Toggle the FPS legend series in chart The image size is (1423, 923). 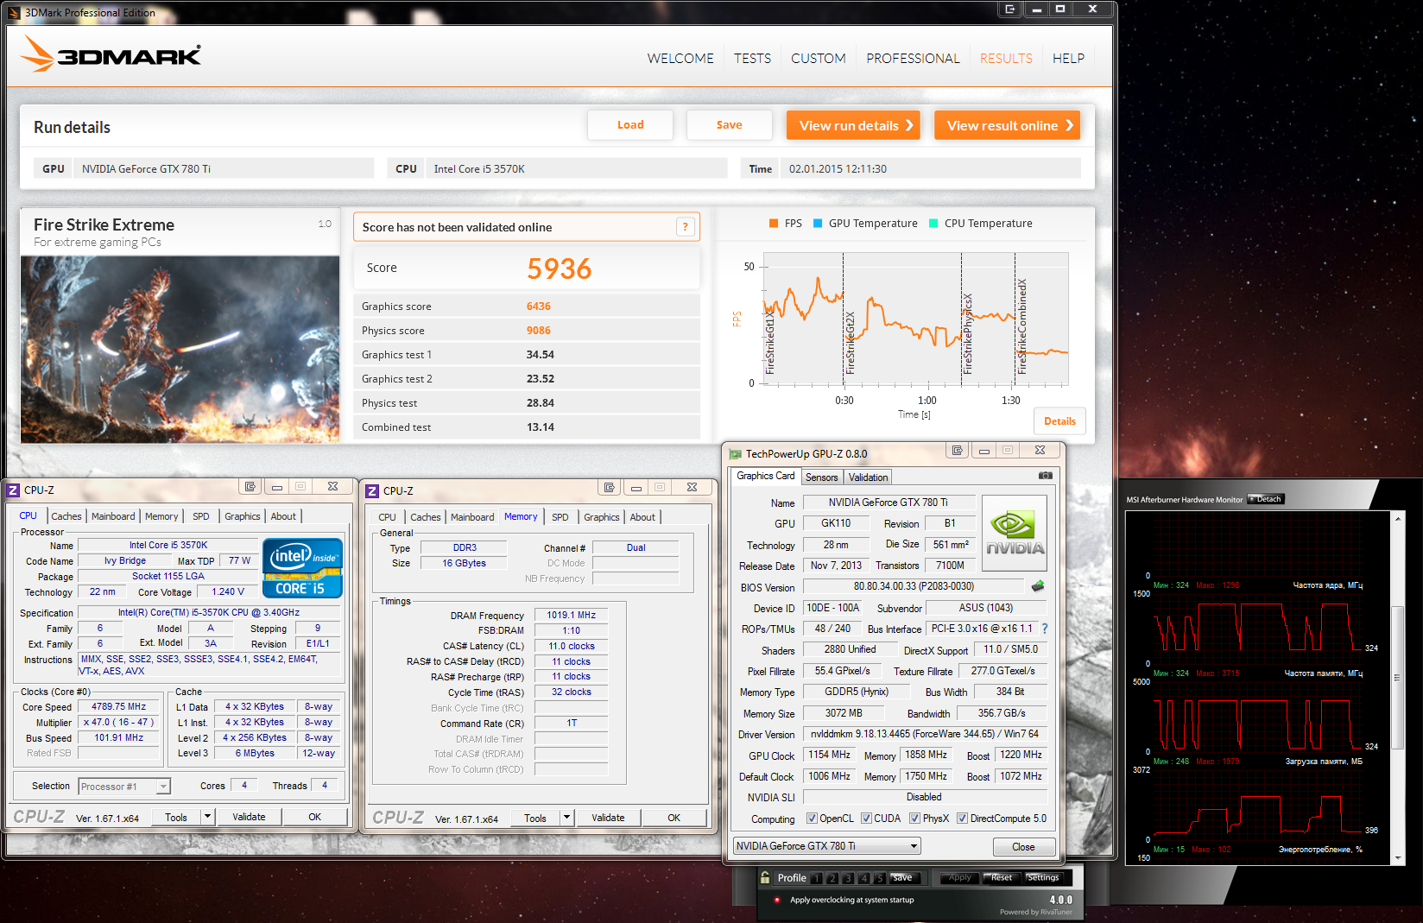(785, 223)
